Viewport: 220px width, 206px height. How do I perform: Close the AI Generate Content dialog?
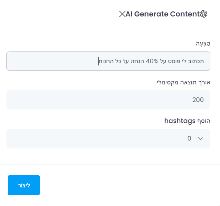pos(122,14)
